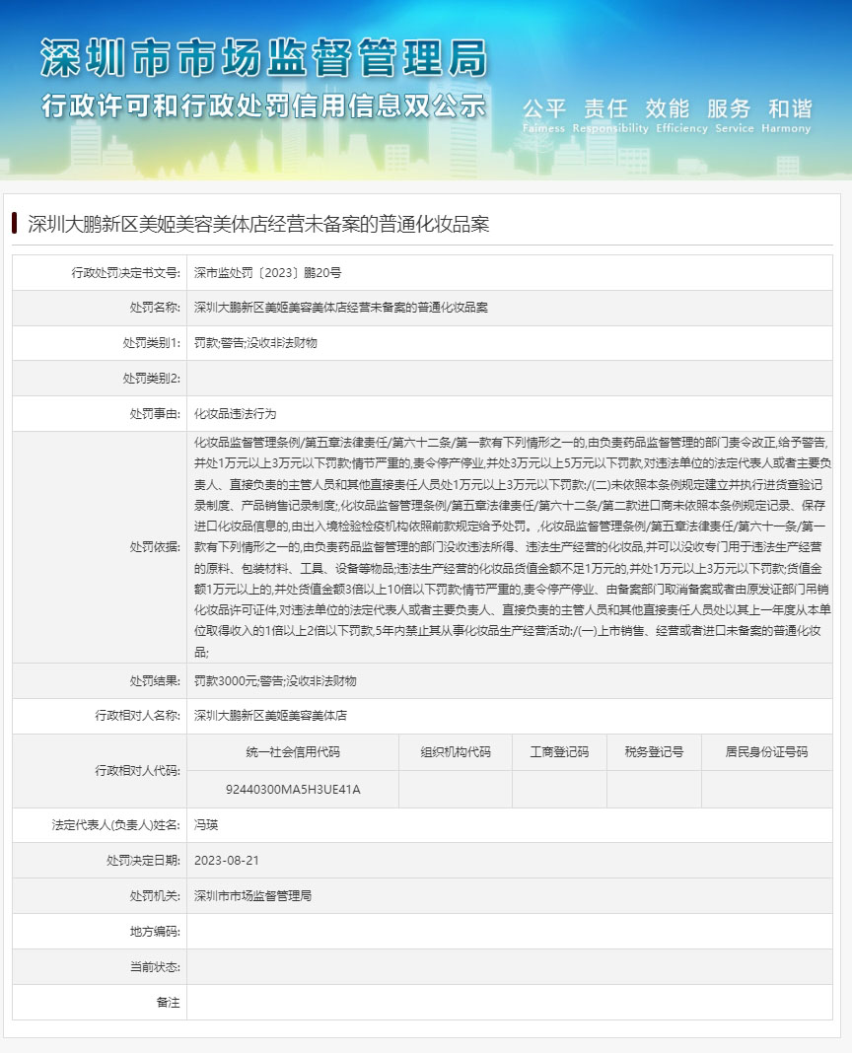Click the 税务登记号 column header
Viewport: 852px width, 1053px height.
pyautogui.click(x=654, y=752)
